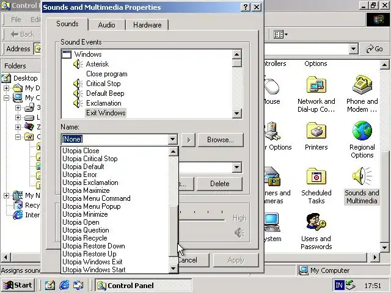
Task: Open Scheduled Tasks folder icon
Action: (x=316, y=176)
